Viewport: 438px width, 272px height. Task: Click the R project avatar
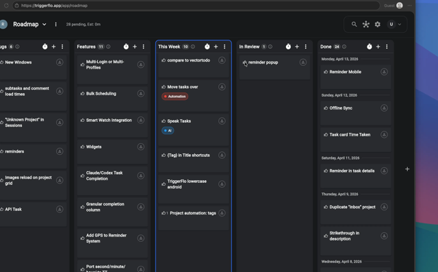[x=3, y=24]
